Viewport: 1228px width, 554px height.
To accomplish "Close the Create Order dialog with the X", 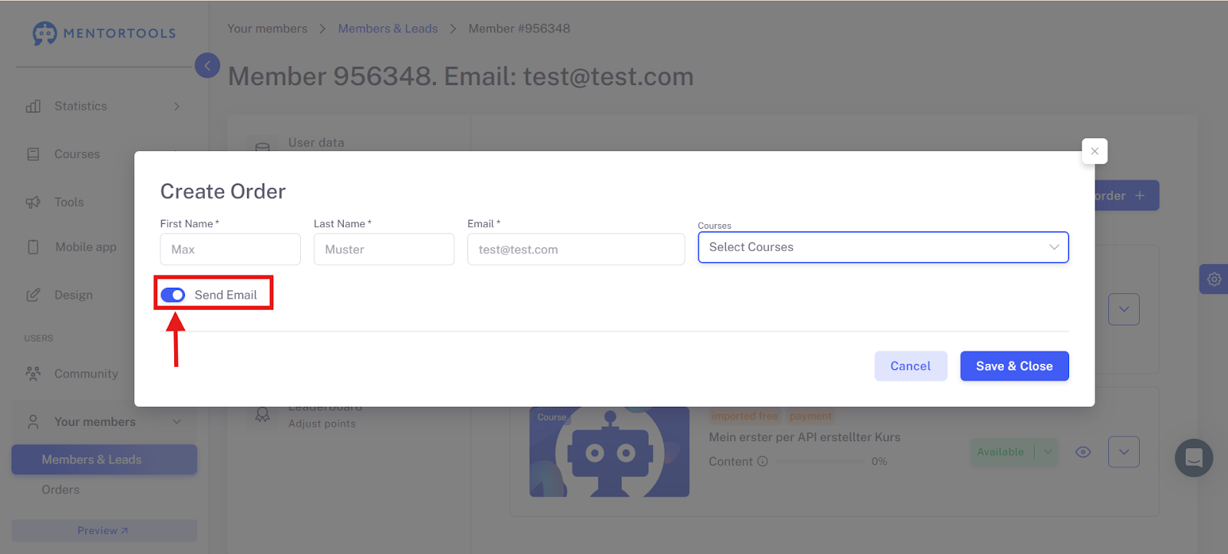I will click(x=1094, y=151).
